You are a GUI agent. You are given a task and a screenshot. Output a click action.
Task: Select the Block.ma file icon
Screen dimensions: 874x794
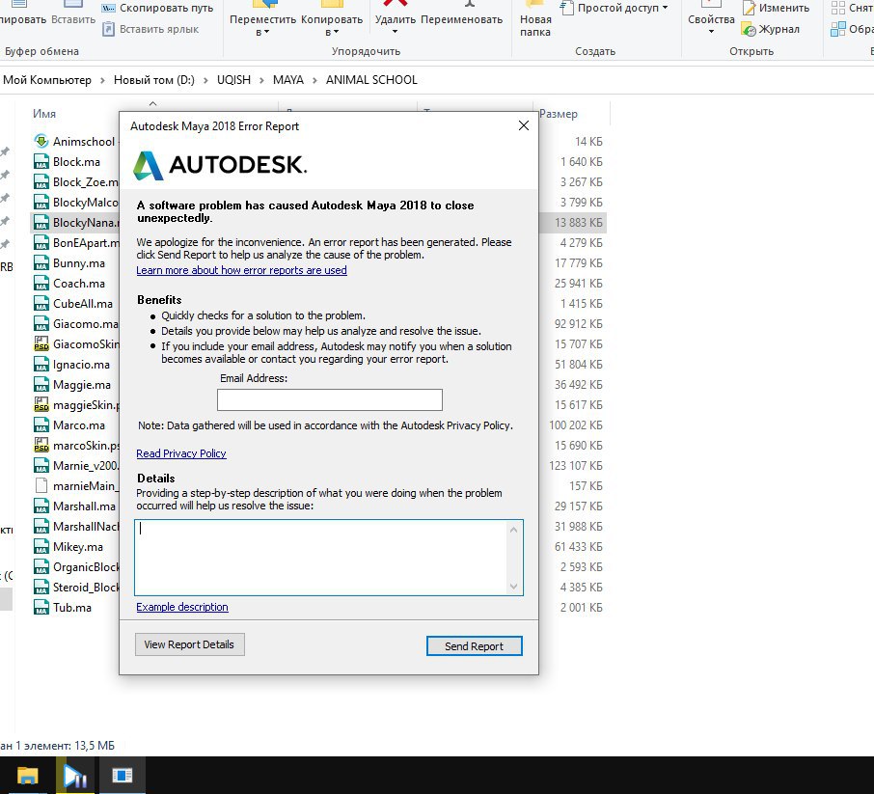pyautogui.click(x=41, y=162)
